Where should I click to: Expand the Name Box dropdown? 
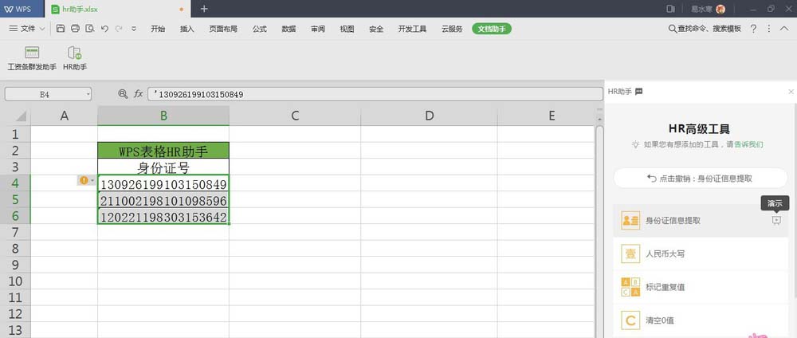(x=86, y=94)
